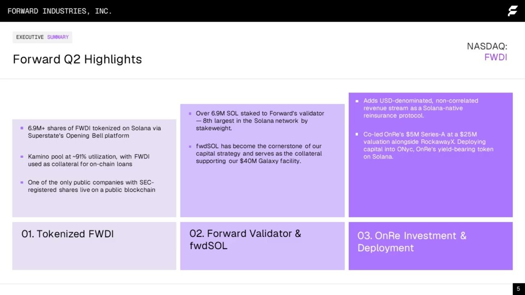Click the FORWARD INDUSTRIES, INC. header text
This screenshot has width=525, height=295.
click(x=60, y=11)
